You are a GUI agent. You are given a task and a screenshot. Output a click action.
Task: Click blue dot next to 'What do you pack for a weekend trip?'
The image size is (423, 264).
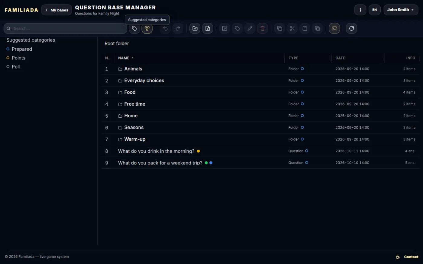(211, 163)
